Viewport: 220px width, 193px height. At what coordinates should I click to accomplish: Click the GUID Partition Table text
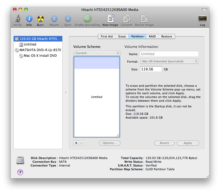(x=160, y=169)
